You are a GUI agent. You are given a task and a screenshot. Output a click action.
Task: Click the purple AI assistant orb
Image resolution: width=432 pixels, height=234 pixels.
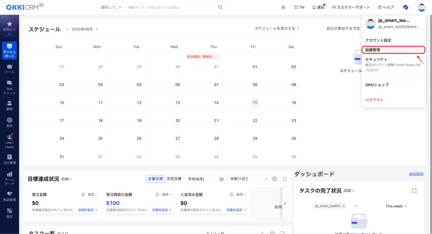pos(406,7)
